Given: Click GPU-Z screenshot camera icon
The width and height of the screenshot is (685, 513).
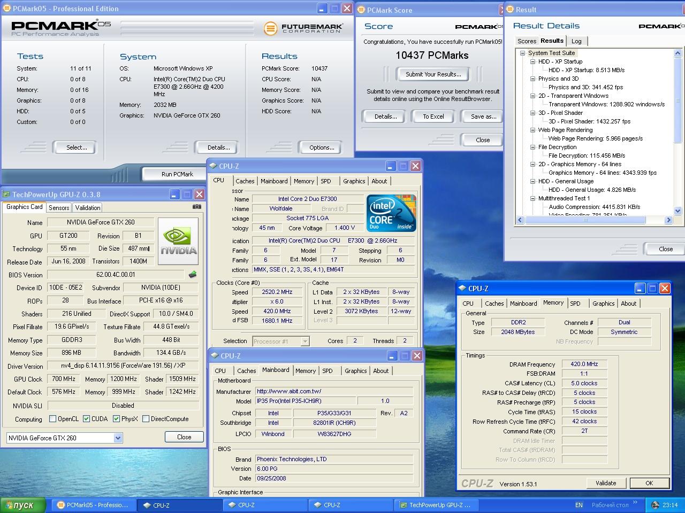Looking at the screenshot, I should 197,207.
